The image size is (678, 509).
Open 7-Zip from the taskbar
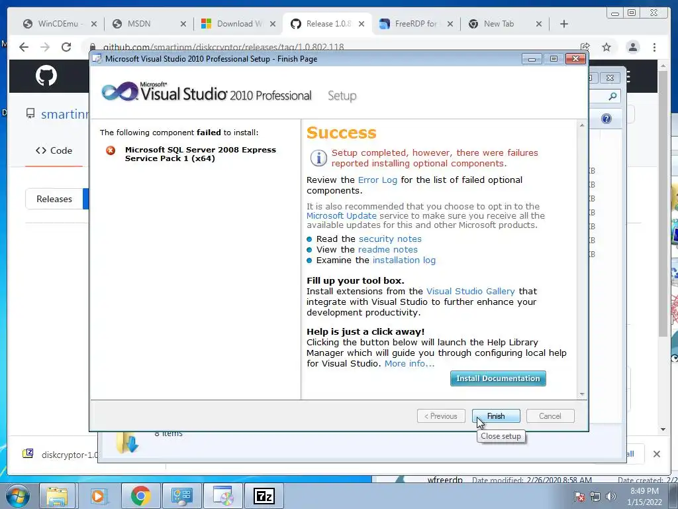pyautogui.click(x=264, y=496)
